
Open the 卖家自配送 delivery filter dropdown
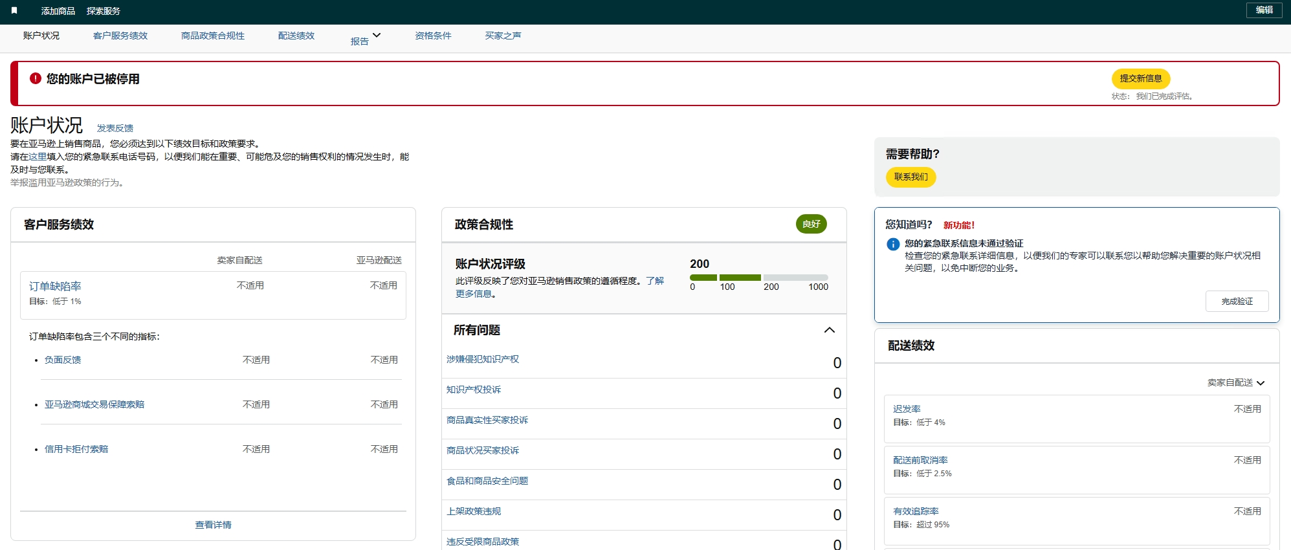pyautogui.click(x=1235, y=382)
